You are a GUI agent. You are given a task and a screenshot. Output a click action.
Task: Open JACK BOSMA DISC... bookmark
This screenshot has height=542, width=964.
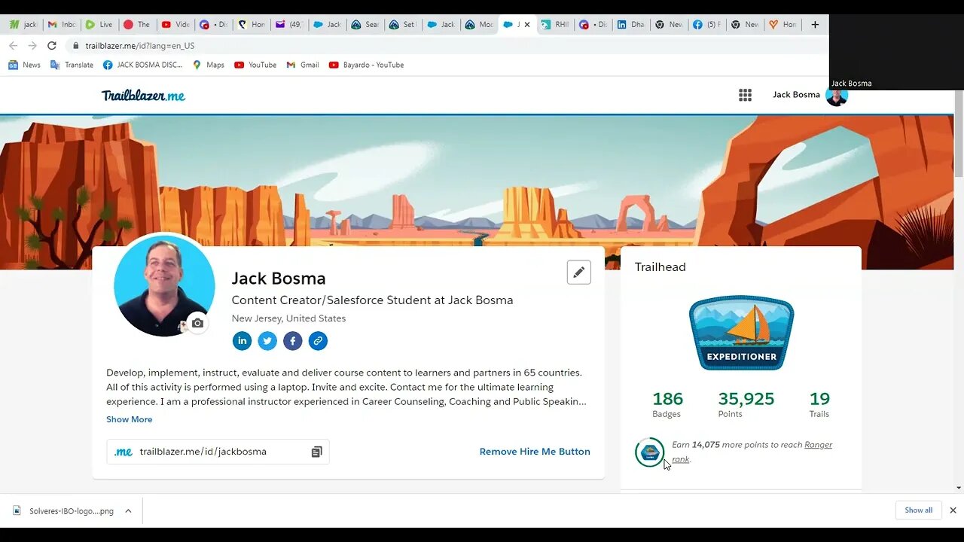coord(142,65)
